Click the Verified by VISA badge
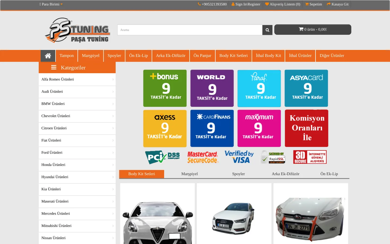 (x=239, y=157)
